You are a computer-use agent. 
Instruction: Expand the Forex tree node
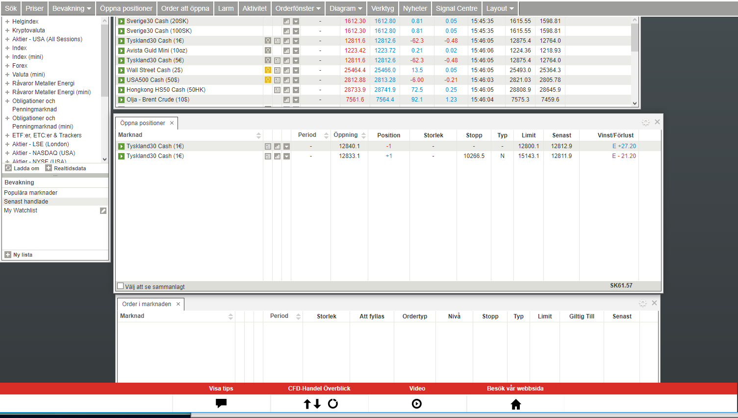(7, 66)
